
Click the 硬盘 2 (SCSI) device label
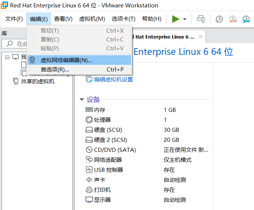tap(110, 140)
